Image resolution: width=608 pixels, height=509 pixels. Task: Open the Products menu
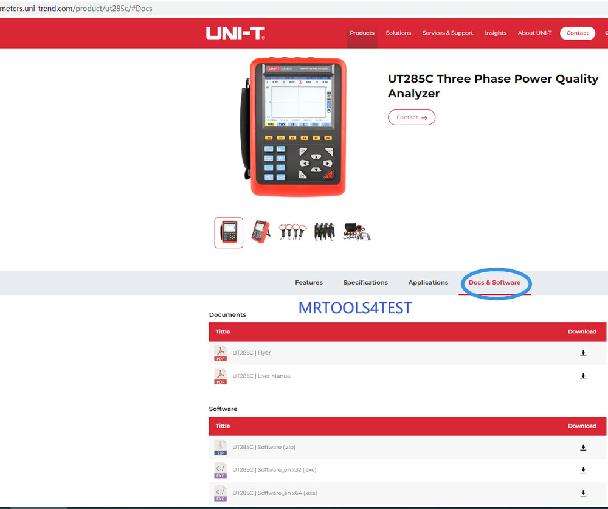[x=362, y=33]
